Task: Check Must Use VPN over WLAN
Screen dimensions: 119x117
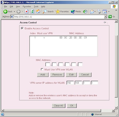Action: pyautogui.click(x=42, y=69)
